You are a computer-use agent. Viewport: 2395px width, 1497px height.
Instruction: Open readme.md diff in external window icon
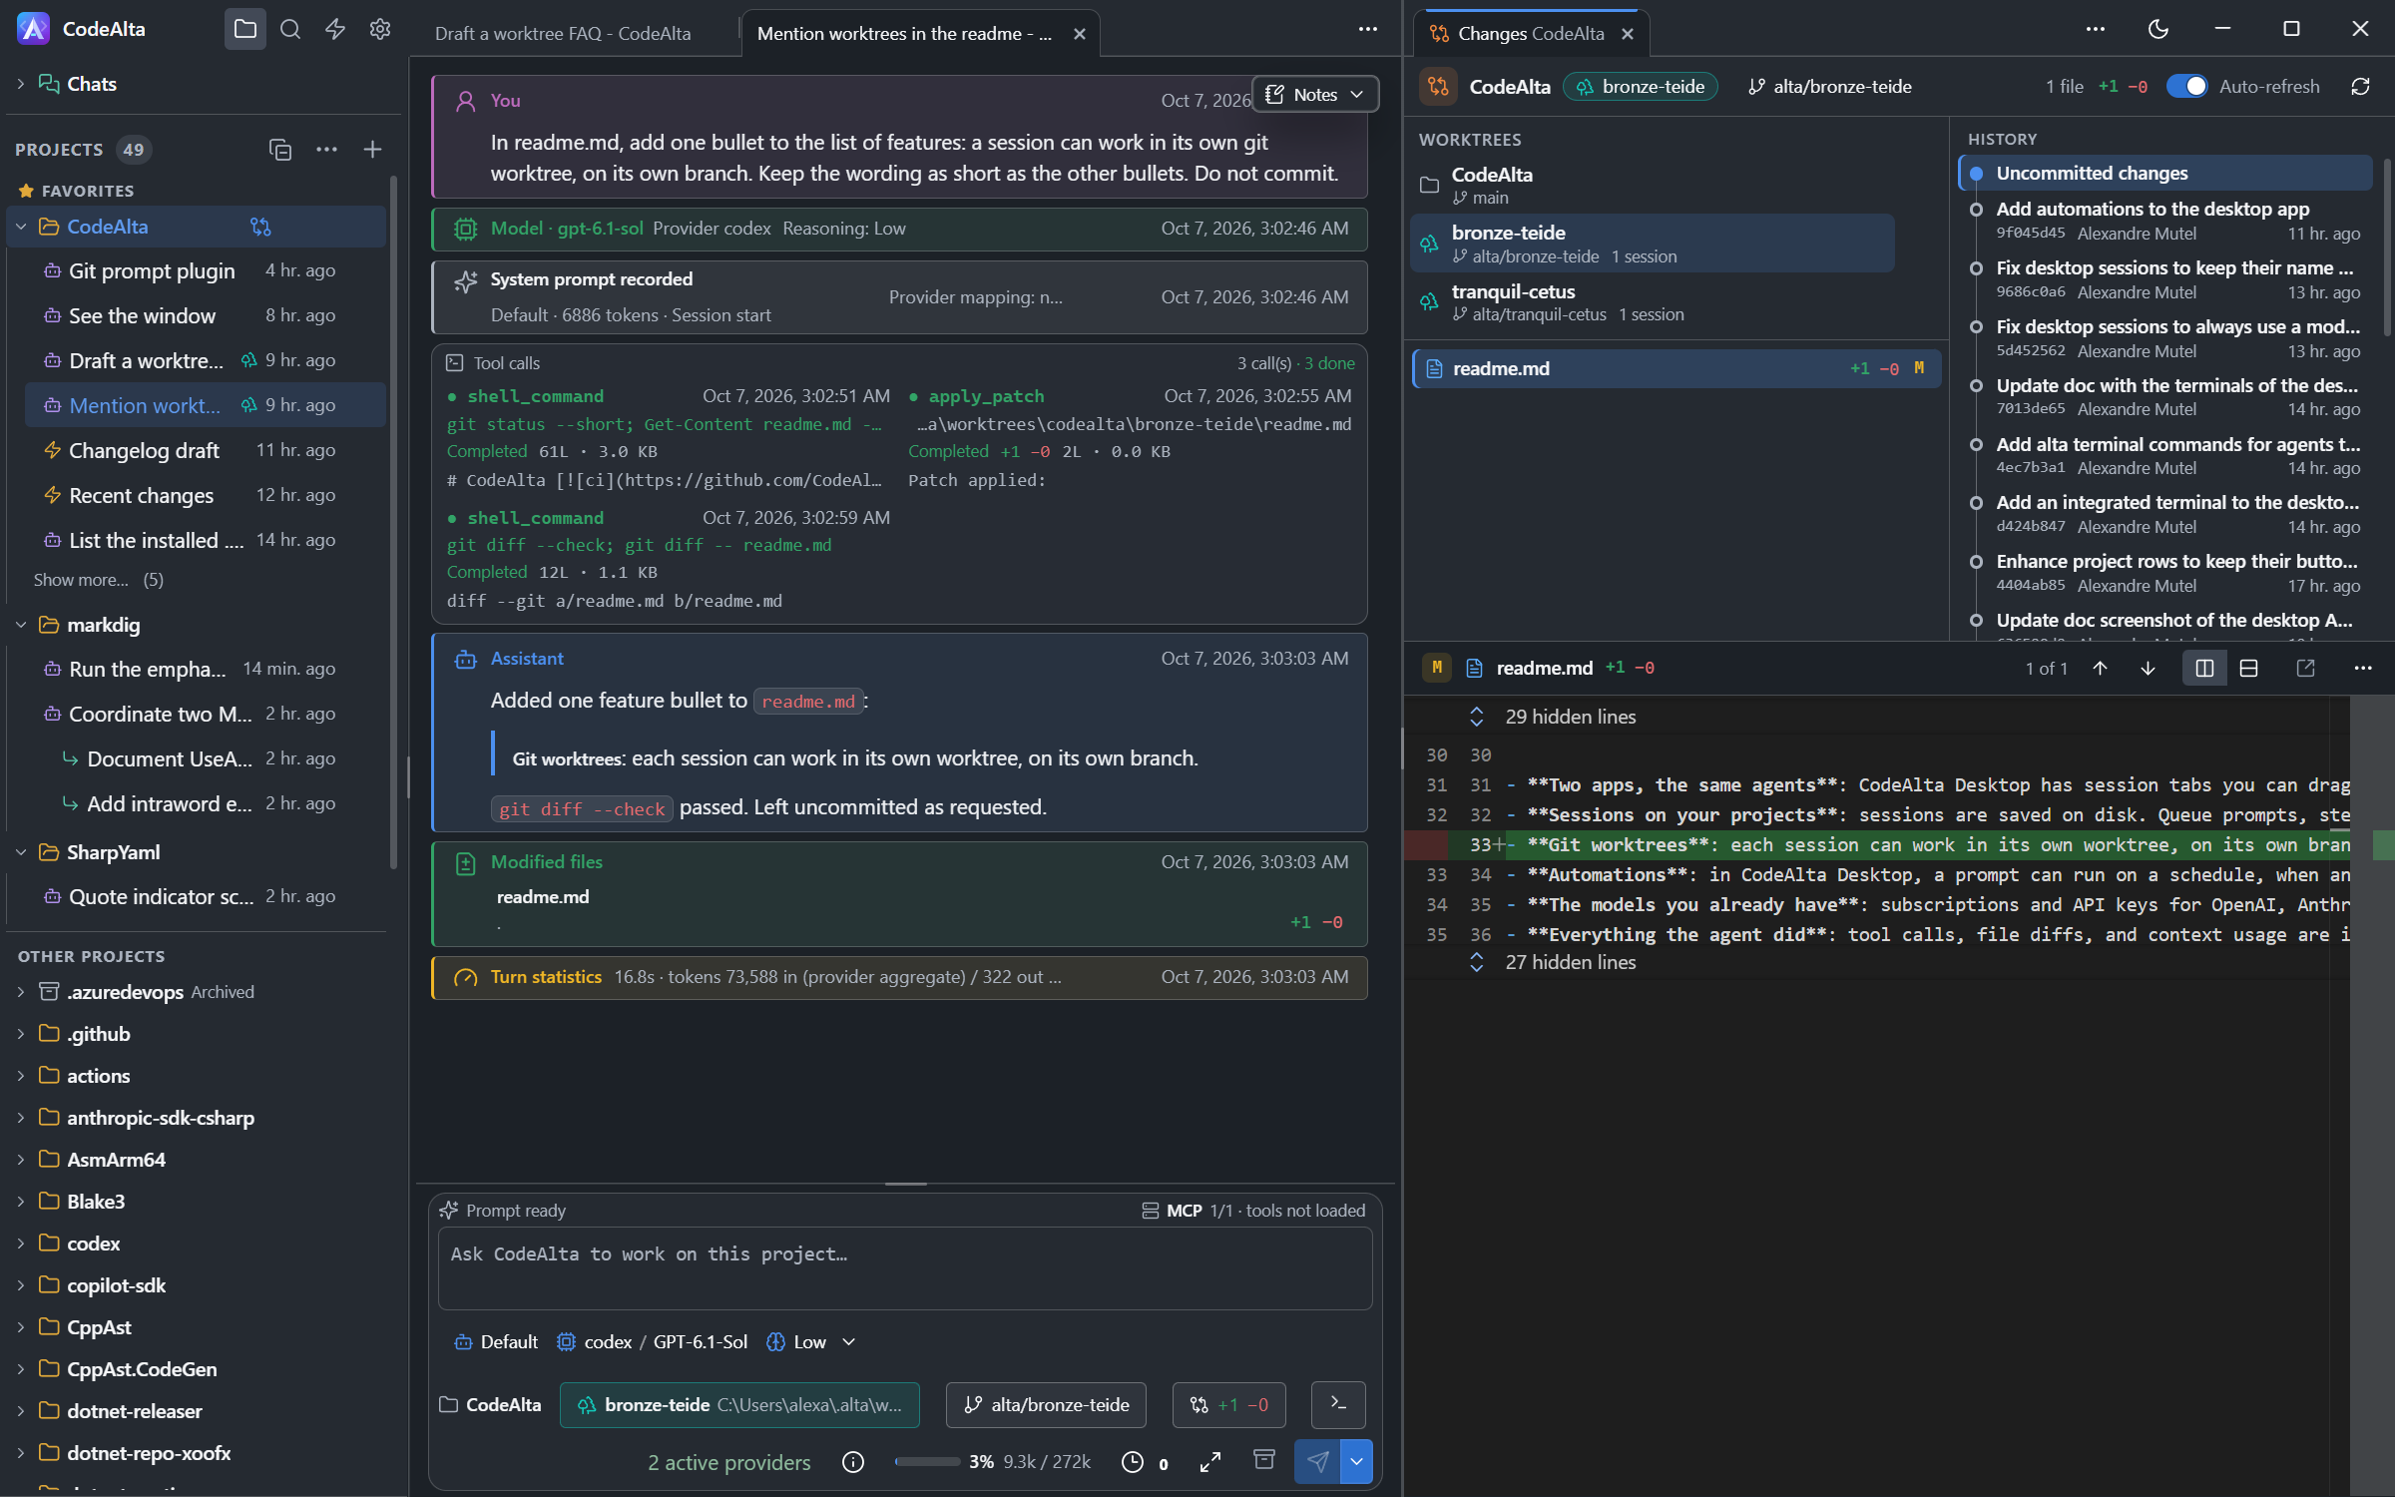click(x=2305, y=668)
